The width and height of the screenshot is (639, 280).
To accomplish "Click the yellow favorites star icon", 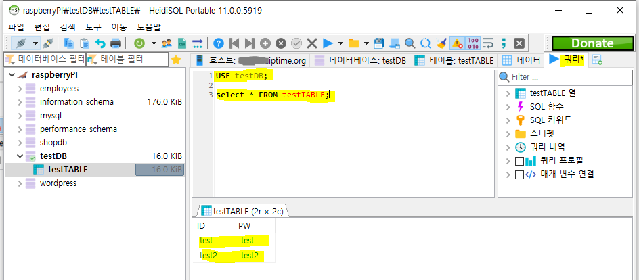I will tap(175, 60).
